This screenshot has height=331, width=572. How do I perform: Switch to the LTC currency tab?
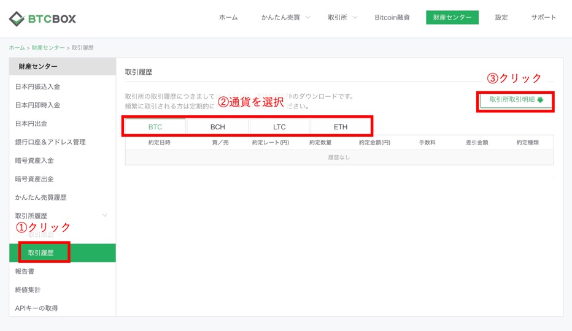pos(279,127)
